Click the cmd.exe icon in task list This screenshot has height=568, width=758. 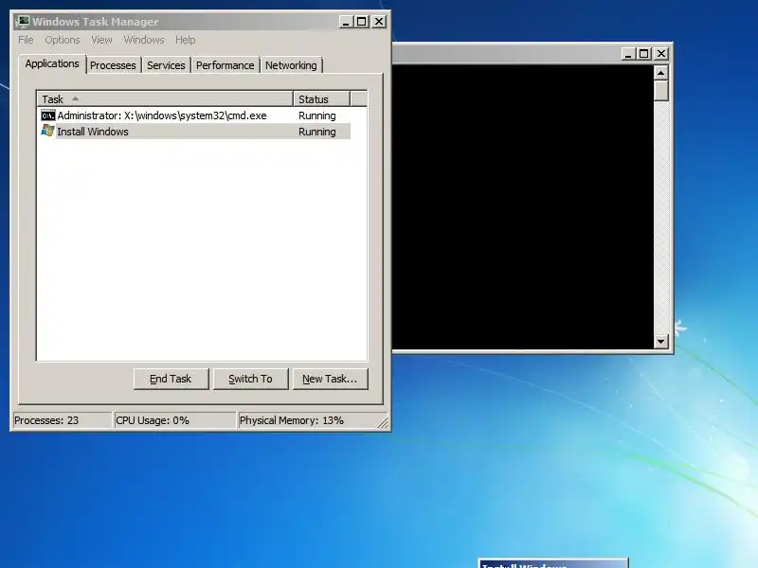tap(48, 115)
